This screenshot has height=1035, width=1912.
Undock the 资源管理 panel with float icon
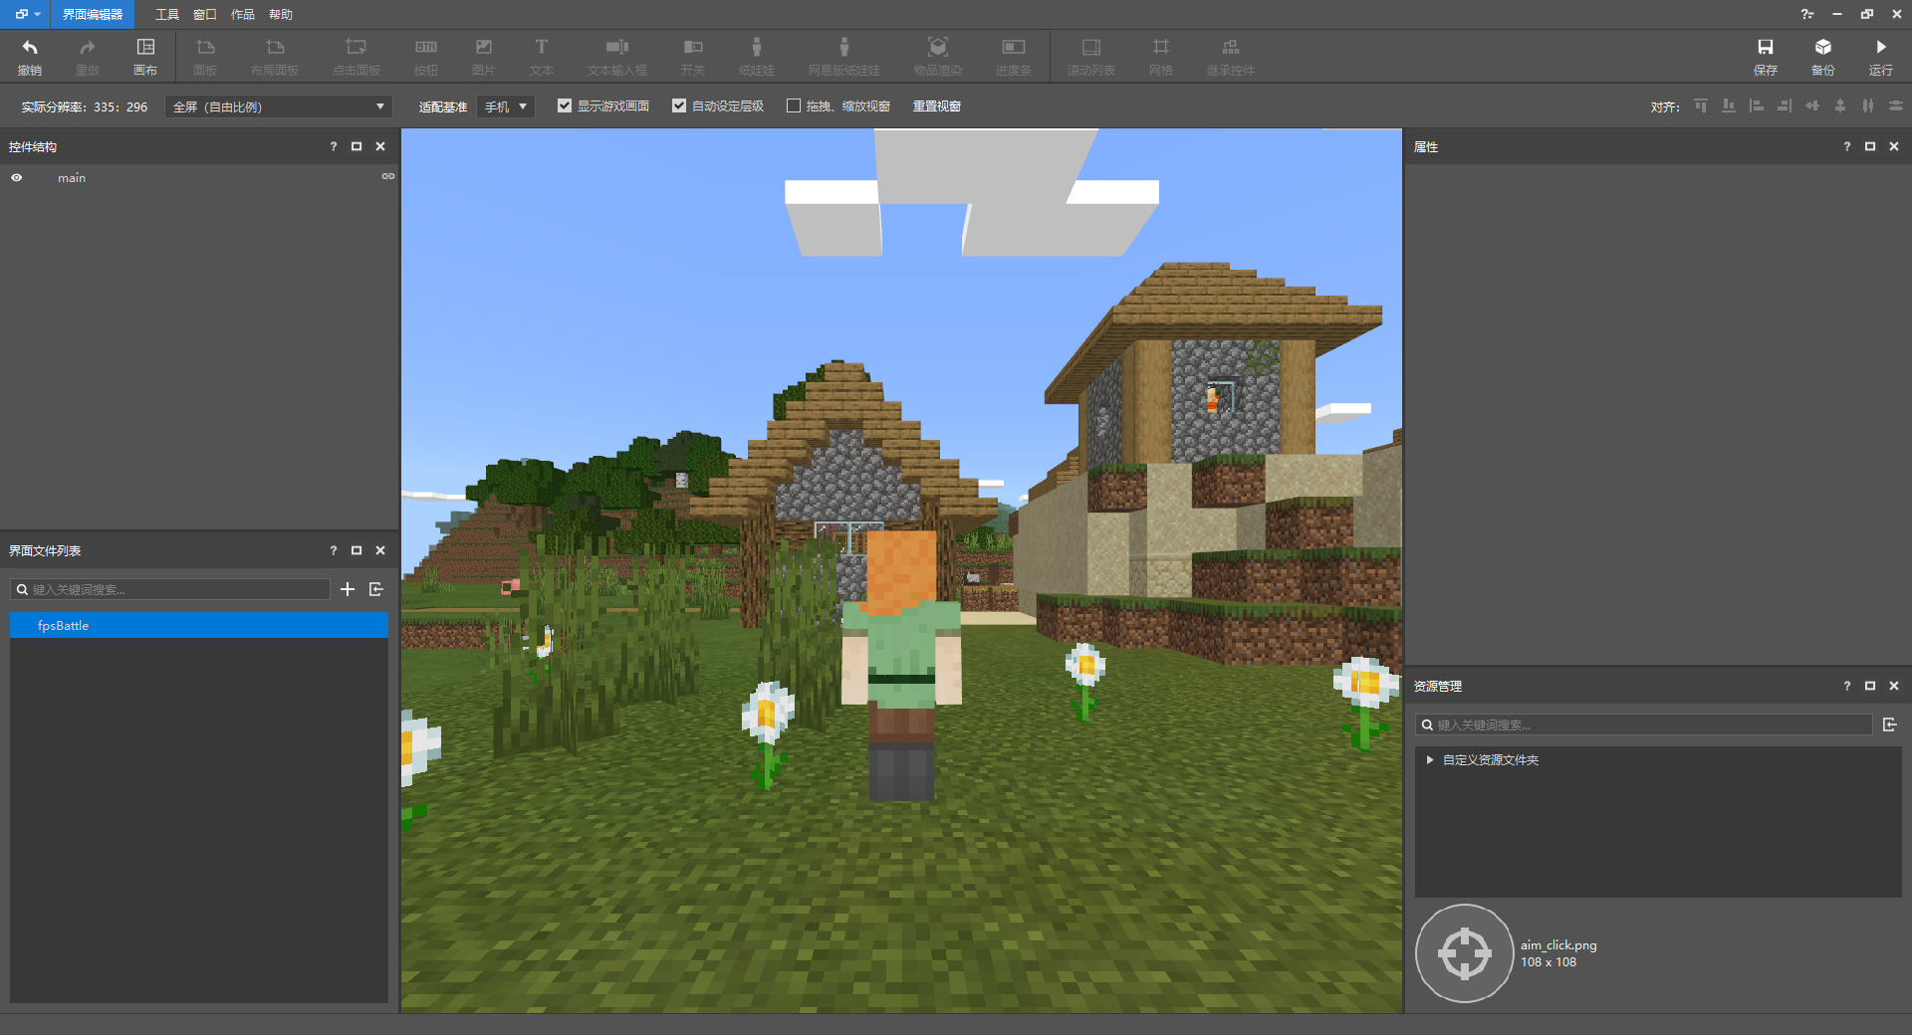coord(1870,686)
